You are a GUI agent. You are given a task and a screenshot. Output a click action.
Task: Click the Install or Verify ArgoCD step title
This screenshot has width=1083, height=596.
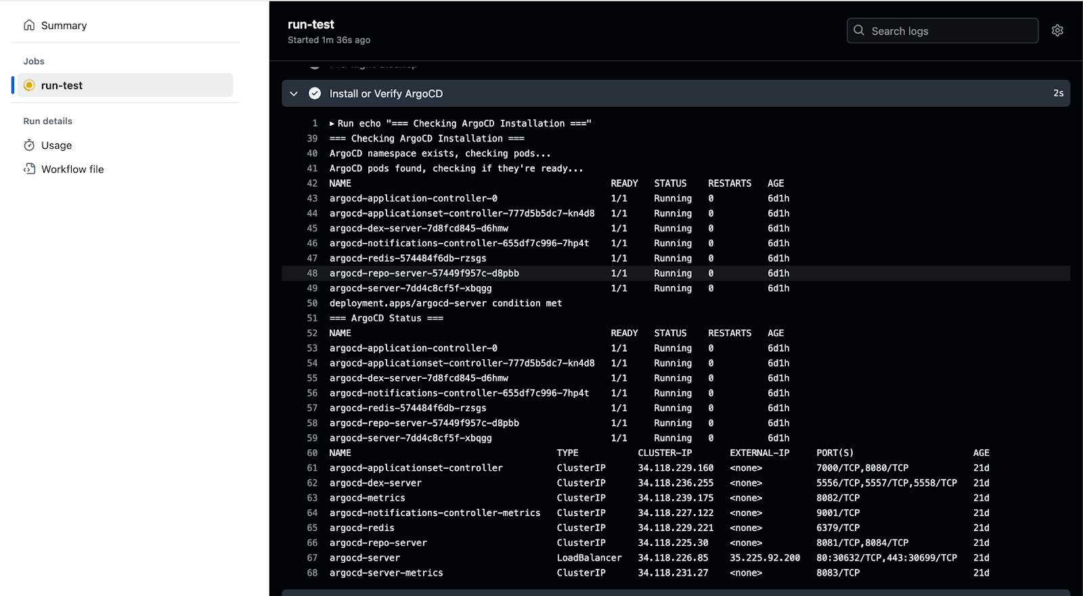click(386, 93)
